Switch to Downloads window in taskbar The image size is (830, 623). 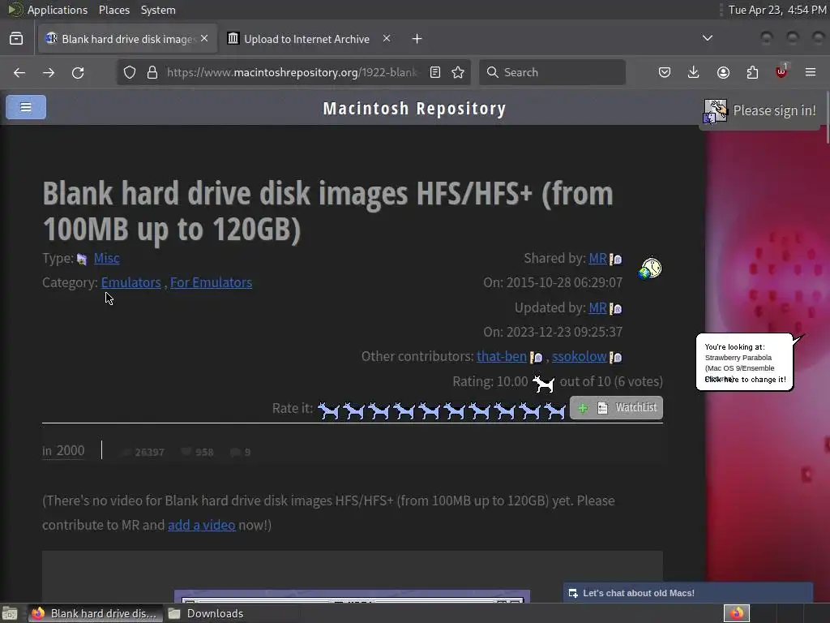click(207, 613)
